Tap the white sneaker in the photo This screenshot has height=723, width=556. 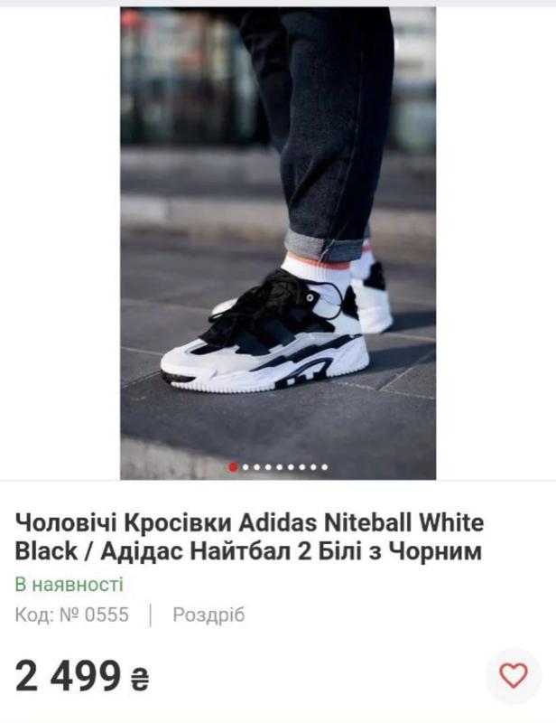click(264, 333)
